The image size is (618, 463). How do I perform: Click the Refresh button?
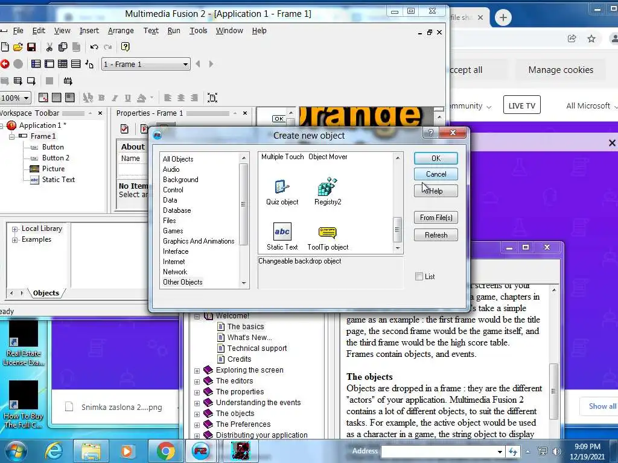436,235
